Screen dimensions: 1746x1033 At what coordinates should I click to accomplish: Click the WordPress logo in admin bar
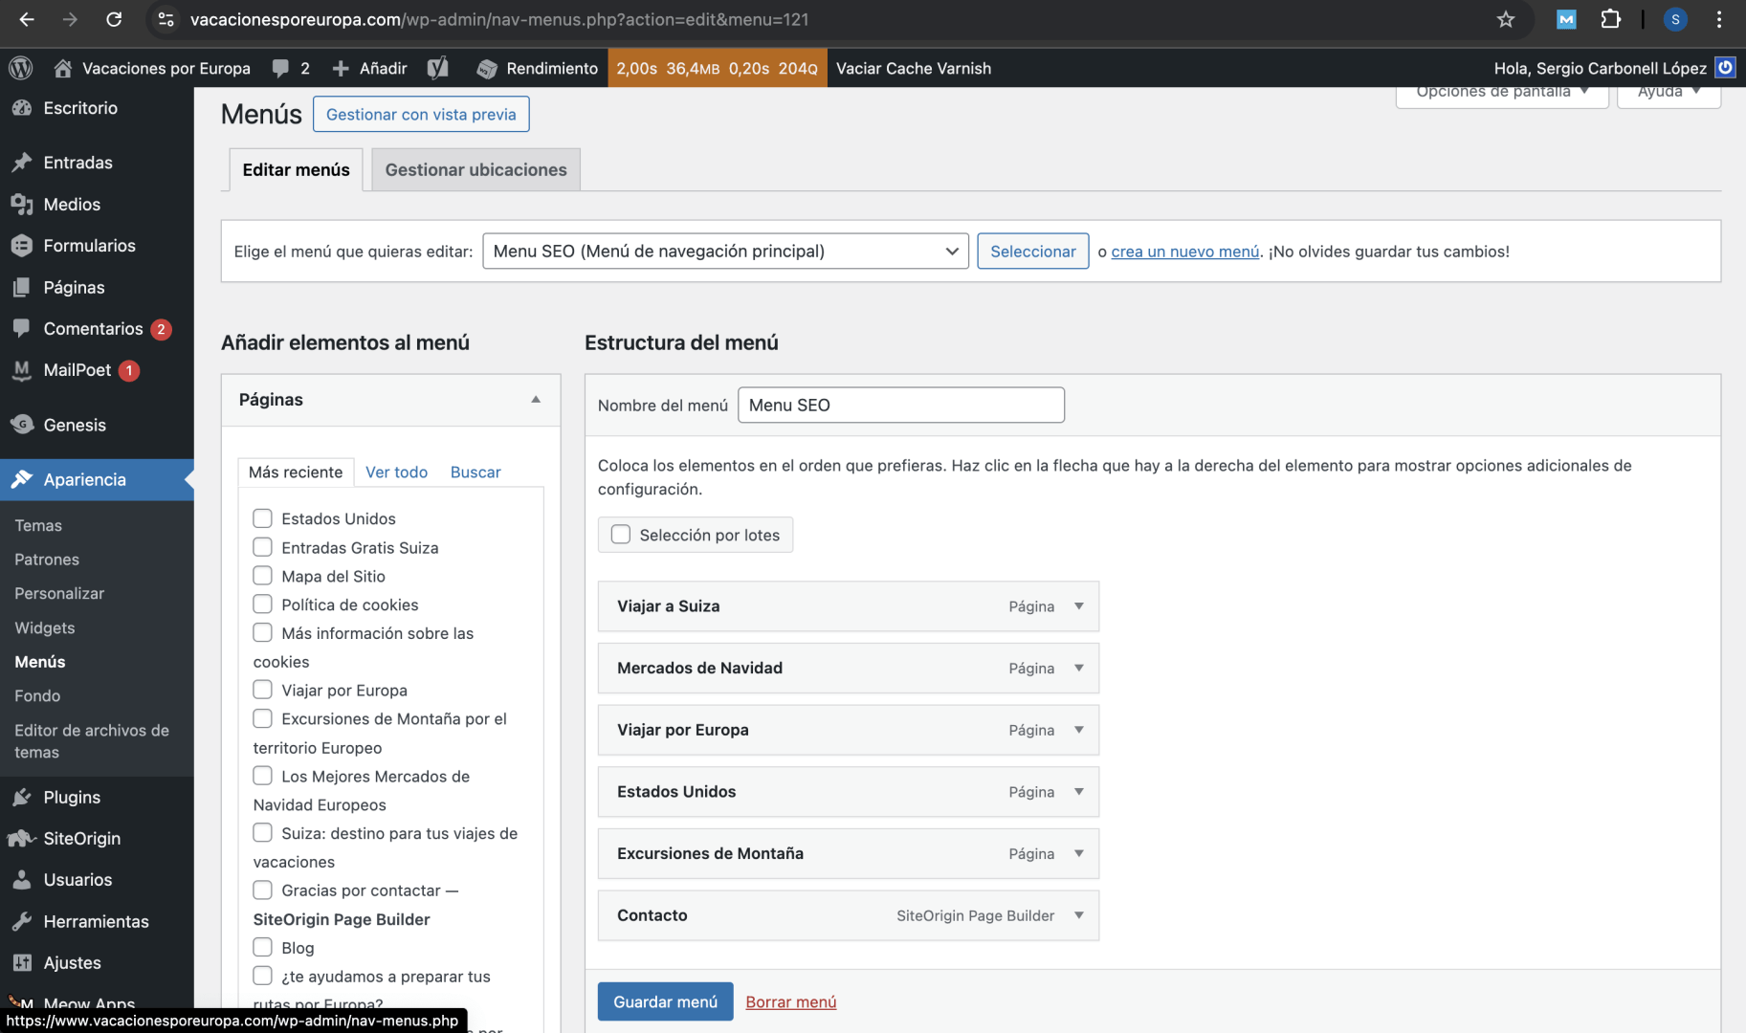click(x=20, y=68)
